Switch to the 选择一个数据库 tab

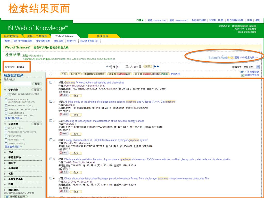coord(37,36)
